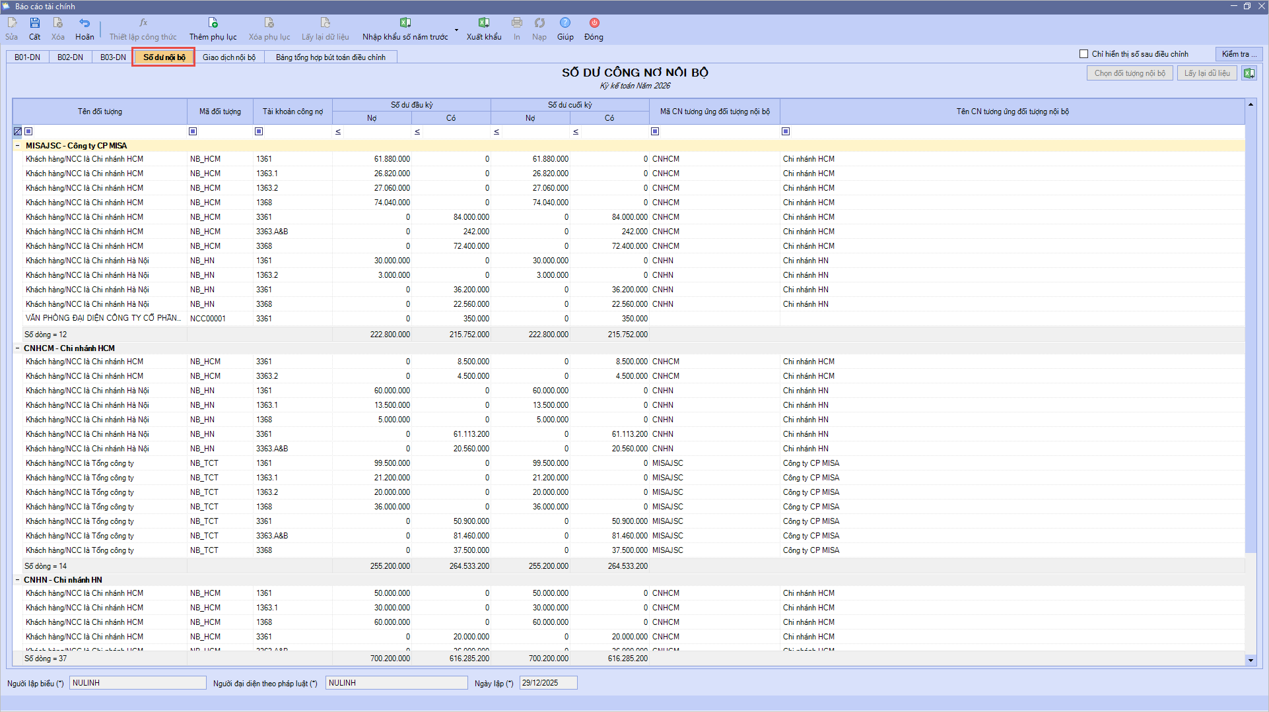Viewport: 1269px width, 712px height.
Task: Open the B01-DN tab
Action: tap(27, 57)
